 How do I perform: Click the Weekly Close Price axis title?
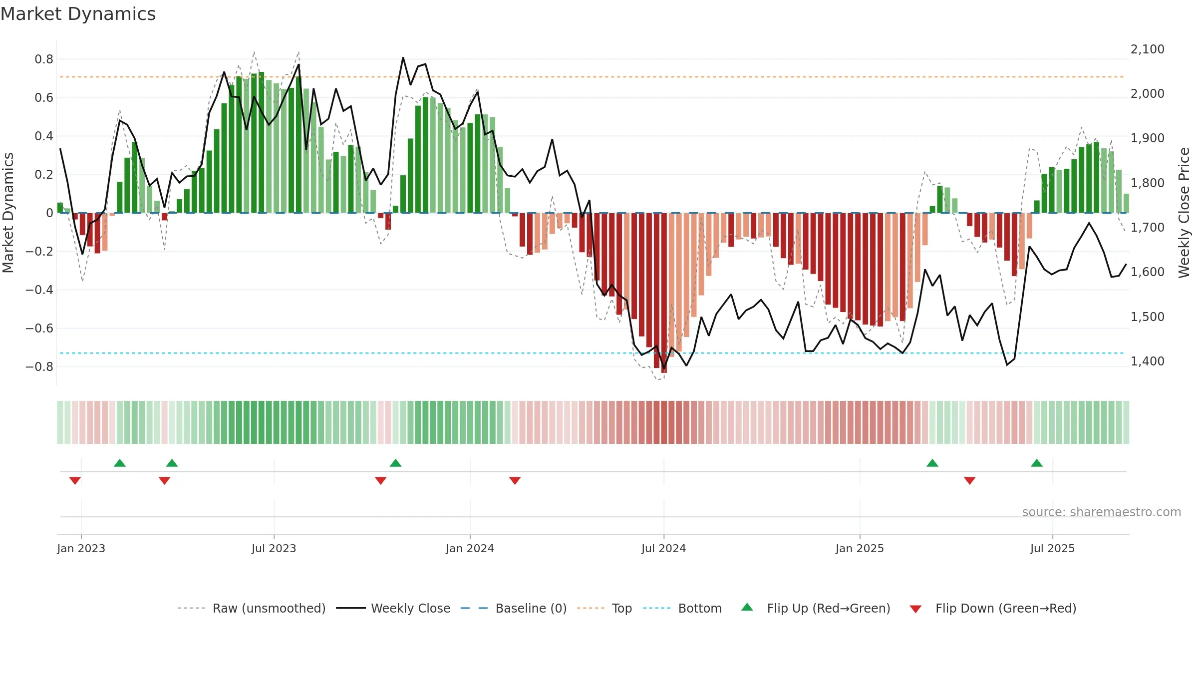[x=1185, y=213]
